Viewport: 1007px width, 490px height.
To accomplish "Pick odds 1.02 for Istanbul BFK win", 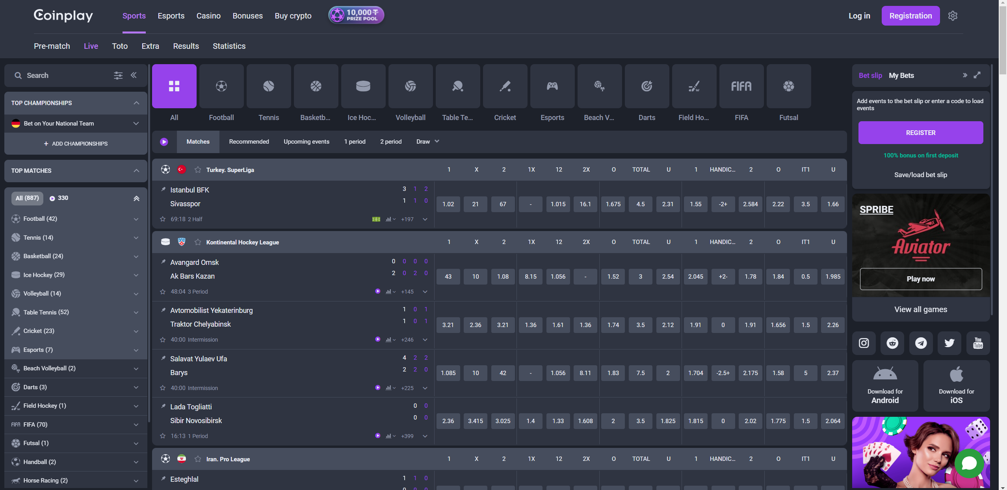I will point(448,204).
